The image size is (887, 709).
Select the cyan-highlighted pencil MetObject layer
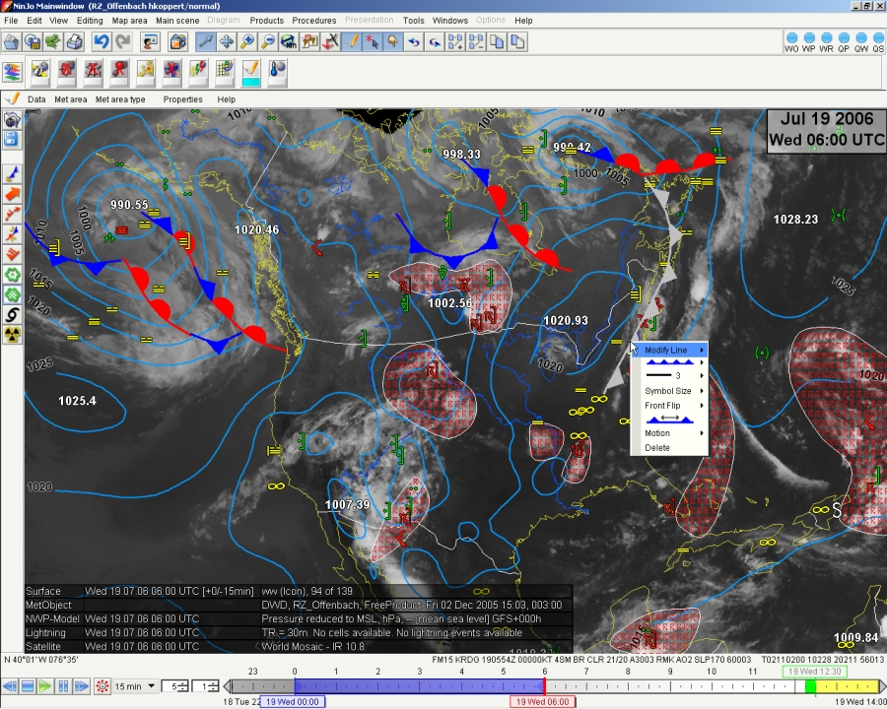250,74
